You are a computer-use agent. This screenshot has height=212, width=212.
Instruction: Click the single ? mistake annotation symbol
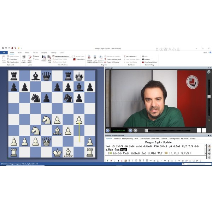(x=143, y=161)
